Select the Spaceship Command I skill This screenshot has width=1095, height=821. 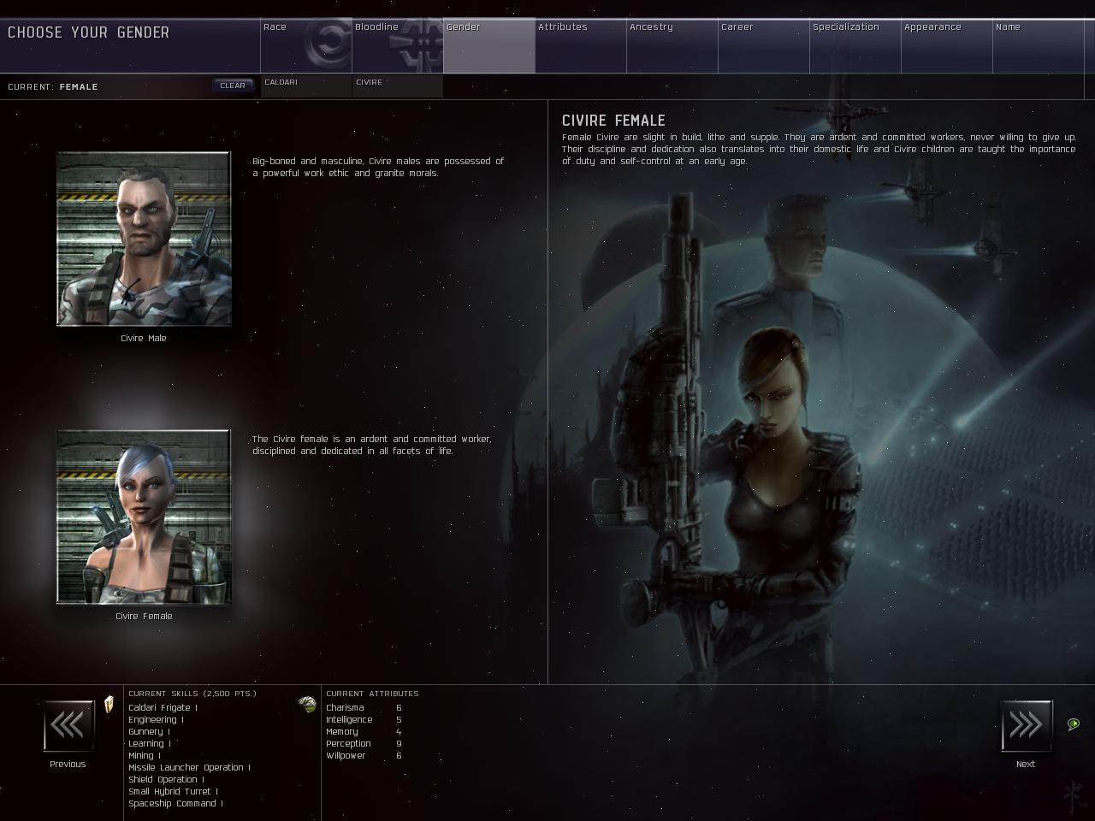175,803
